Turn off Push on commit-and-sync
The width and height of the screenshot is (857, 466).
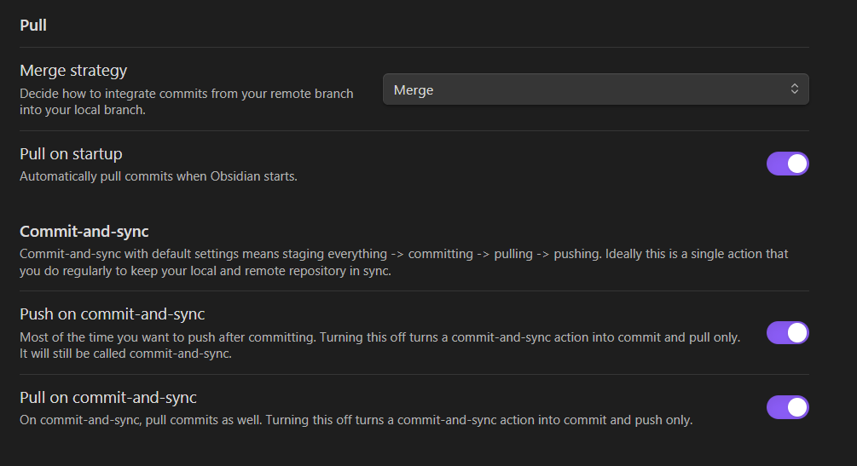(x=787, y=332)
